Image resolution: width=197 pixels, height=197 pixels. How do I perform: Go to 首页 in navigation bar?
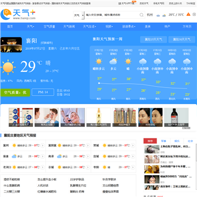tap(10, 27)
